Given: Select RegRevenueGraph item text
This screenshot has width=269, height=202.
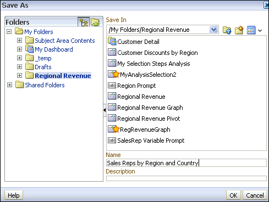Looking at the screenshot, I should click(x=145, y=130).
